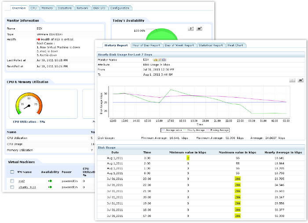This screenshot has width=308, height=223.
Task: Click the red critical health status icon
Action: point(39,39)
